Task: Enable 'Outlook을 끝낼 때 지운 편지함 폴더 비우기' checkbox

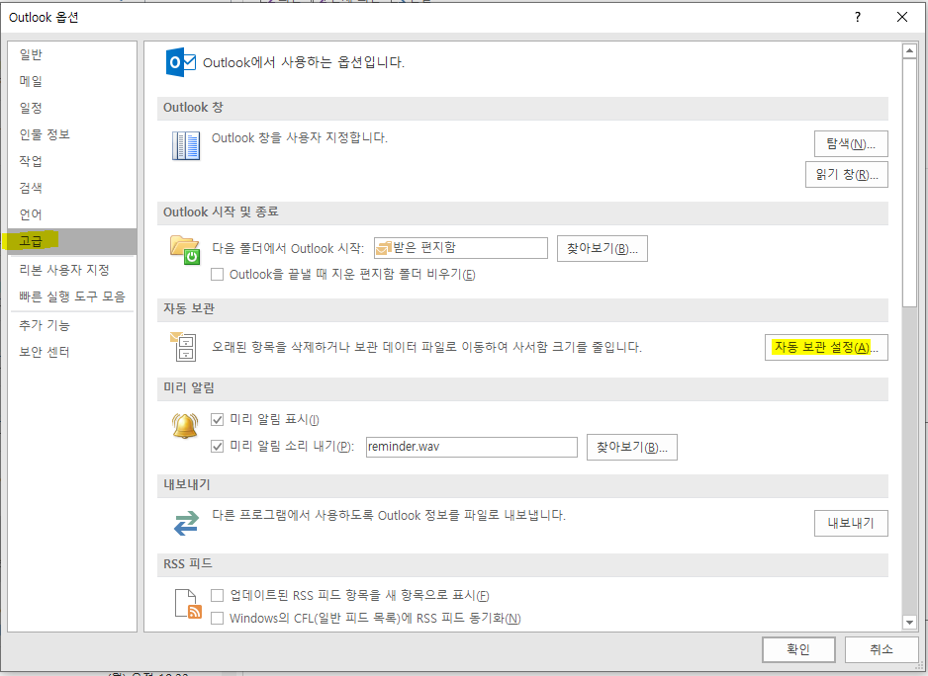Action: pyautogui.click(x=218, y=275)
